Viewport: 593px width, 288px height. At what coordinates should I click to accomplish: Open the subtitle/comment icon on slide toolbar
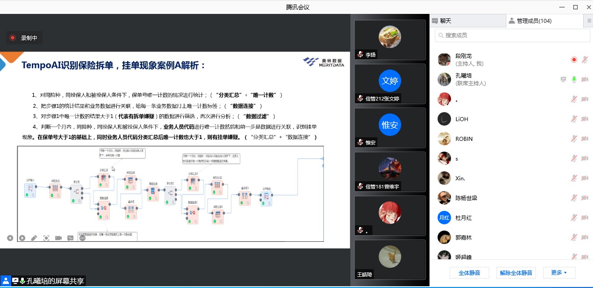[71, 238]
